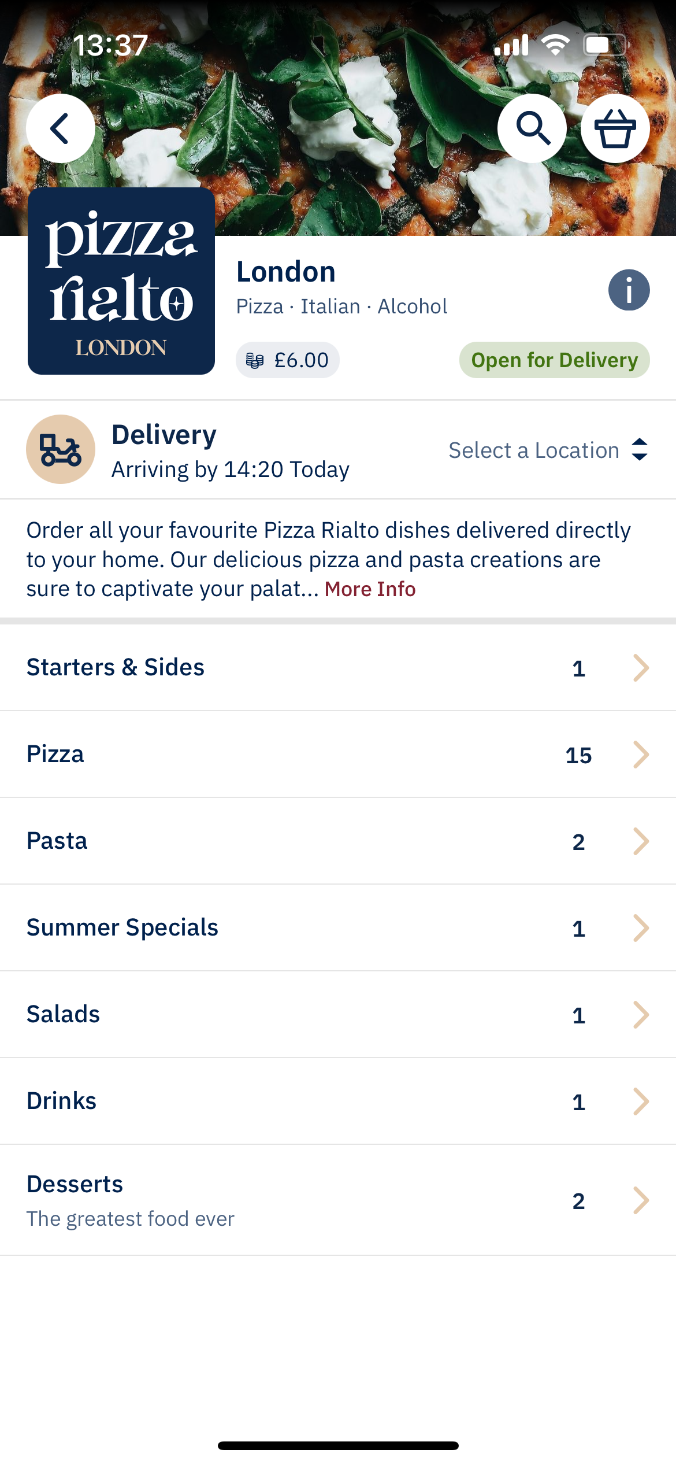This screenshot has height=1464, width=676.
Task: Open the Drinks menu category
Action: [x=62, y=1101]
